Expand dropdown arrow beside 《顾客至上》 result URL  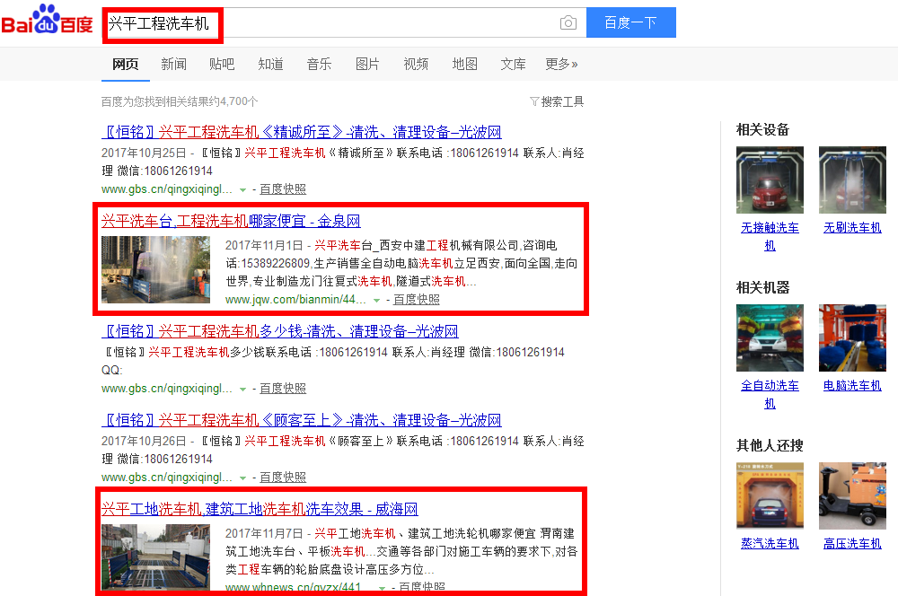point(242,478)
